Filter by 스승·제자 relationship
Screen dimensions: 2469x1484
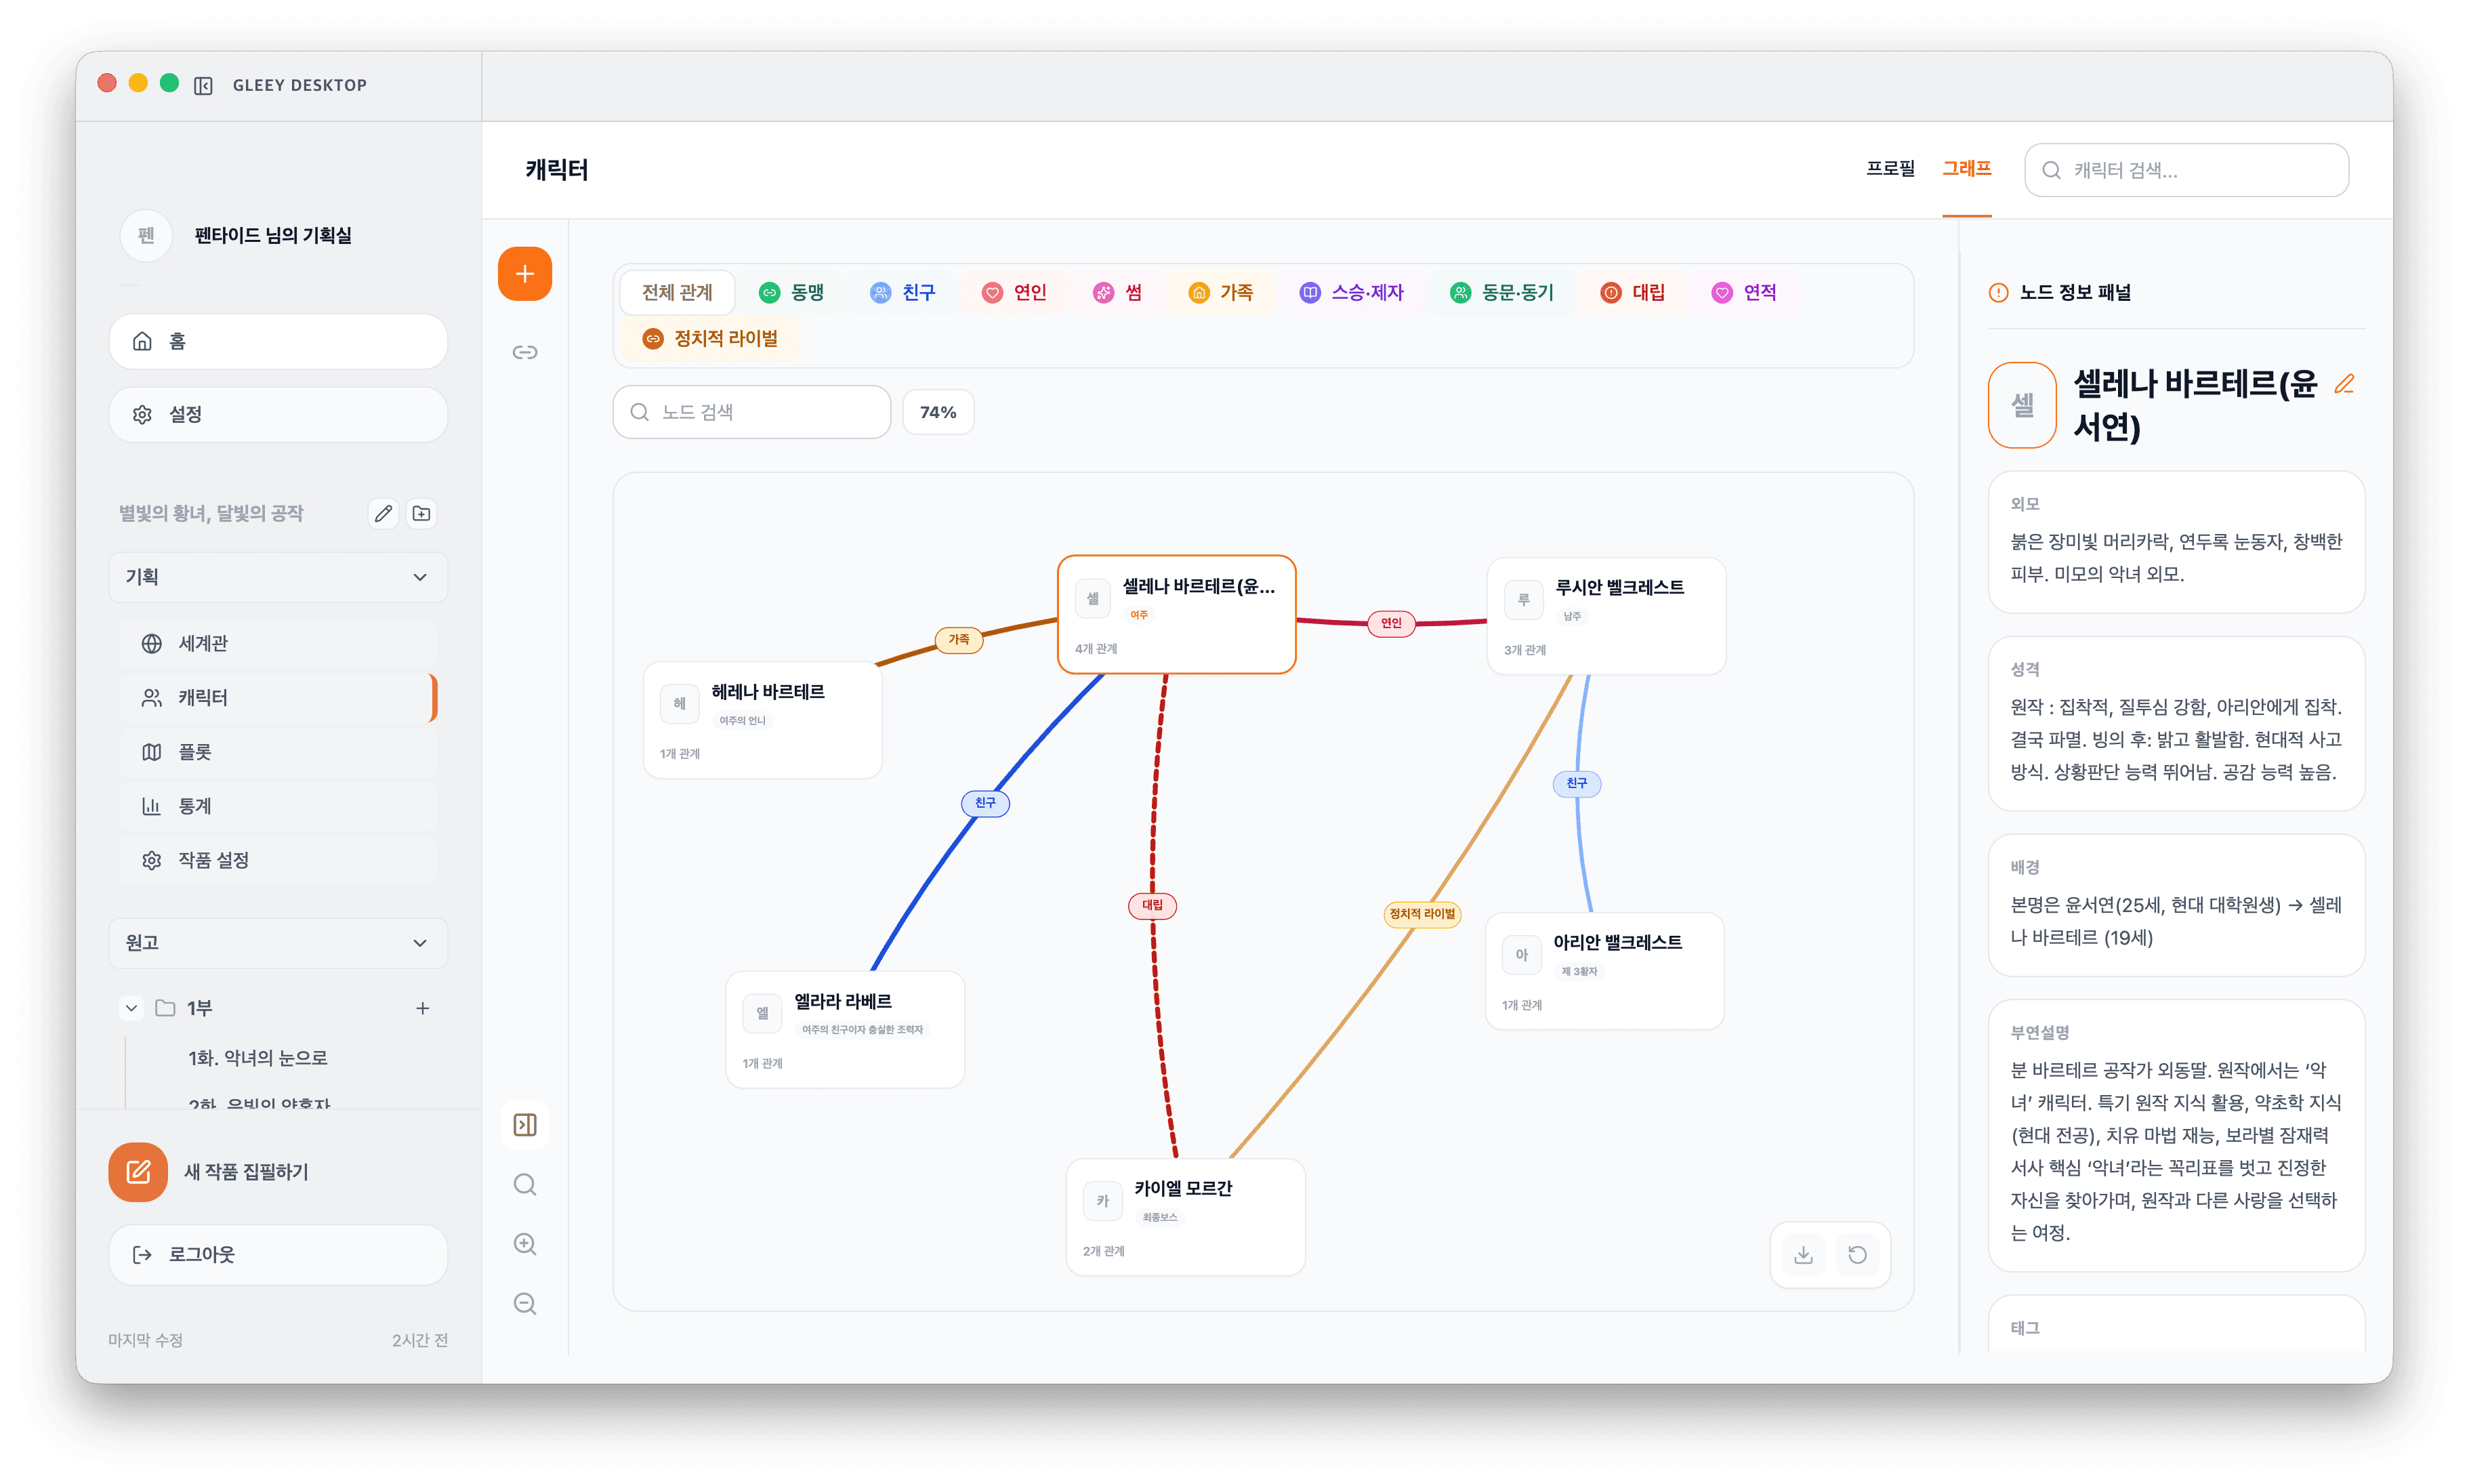click(x=1352, y=293)
